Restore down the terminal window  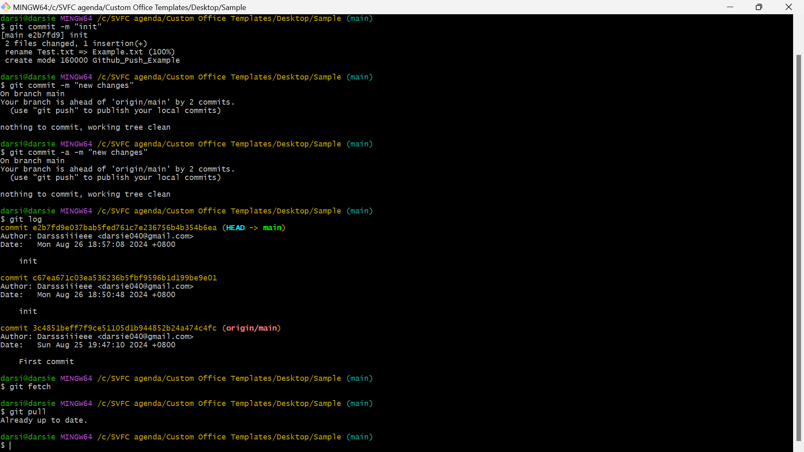(x=759, y=7)
